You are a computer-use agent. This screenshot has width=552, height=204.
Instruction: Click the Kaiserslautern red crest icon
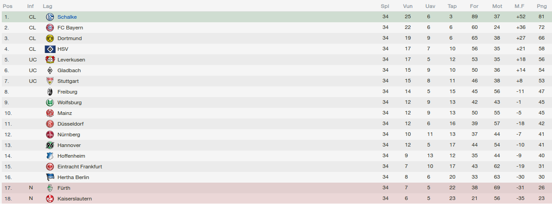50,199
